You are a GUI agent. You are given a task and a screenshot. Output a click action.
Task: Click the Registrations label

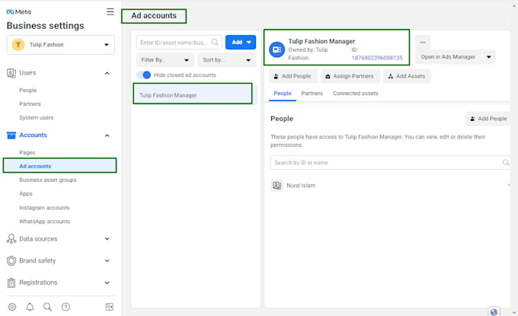(38, 282)
